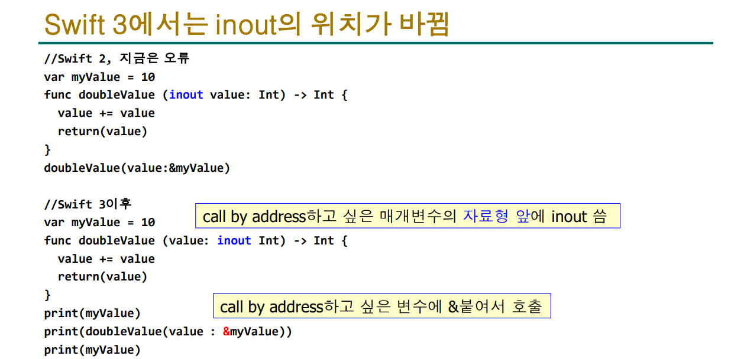Select the comment line '//Swift 2, 지금은 오류'
The width and height of the screenshot is (747, 359).
[x=117, y=58]
